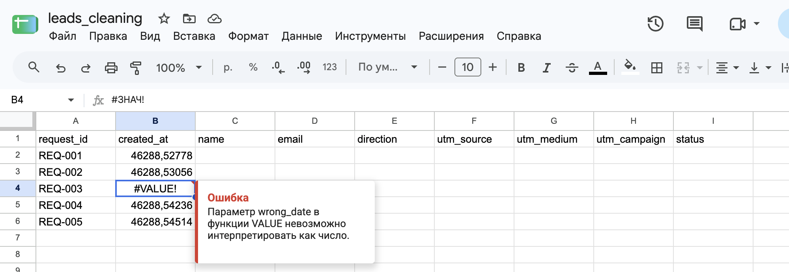
Task: Toggle strikethrough formatting
Action: pos(572,68)
